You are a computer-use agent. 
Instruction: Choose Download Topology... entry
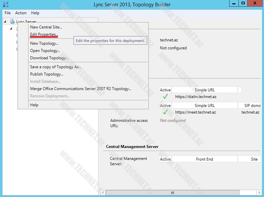[x=49, y=58]
